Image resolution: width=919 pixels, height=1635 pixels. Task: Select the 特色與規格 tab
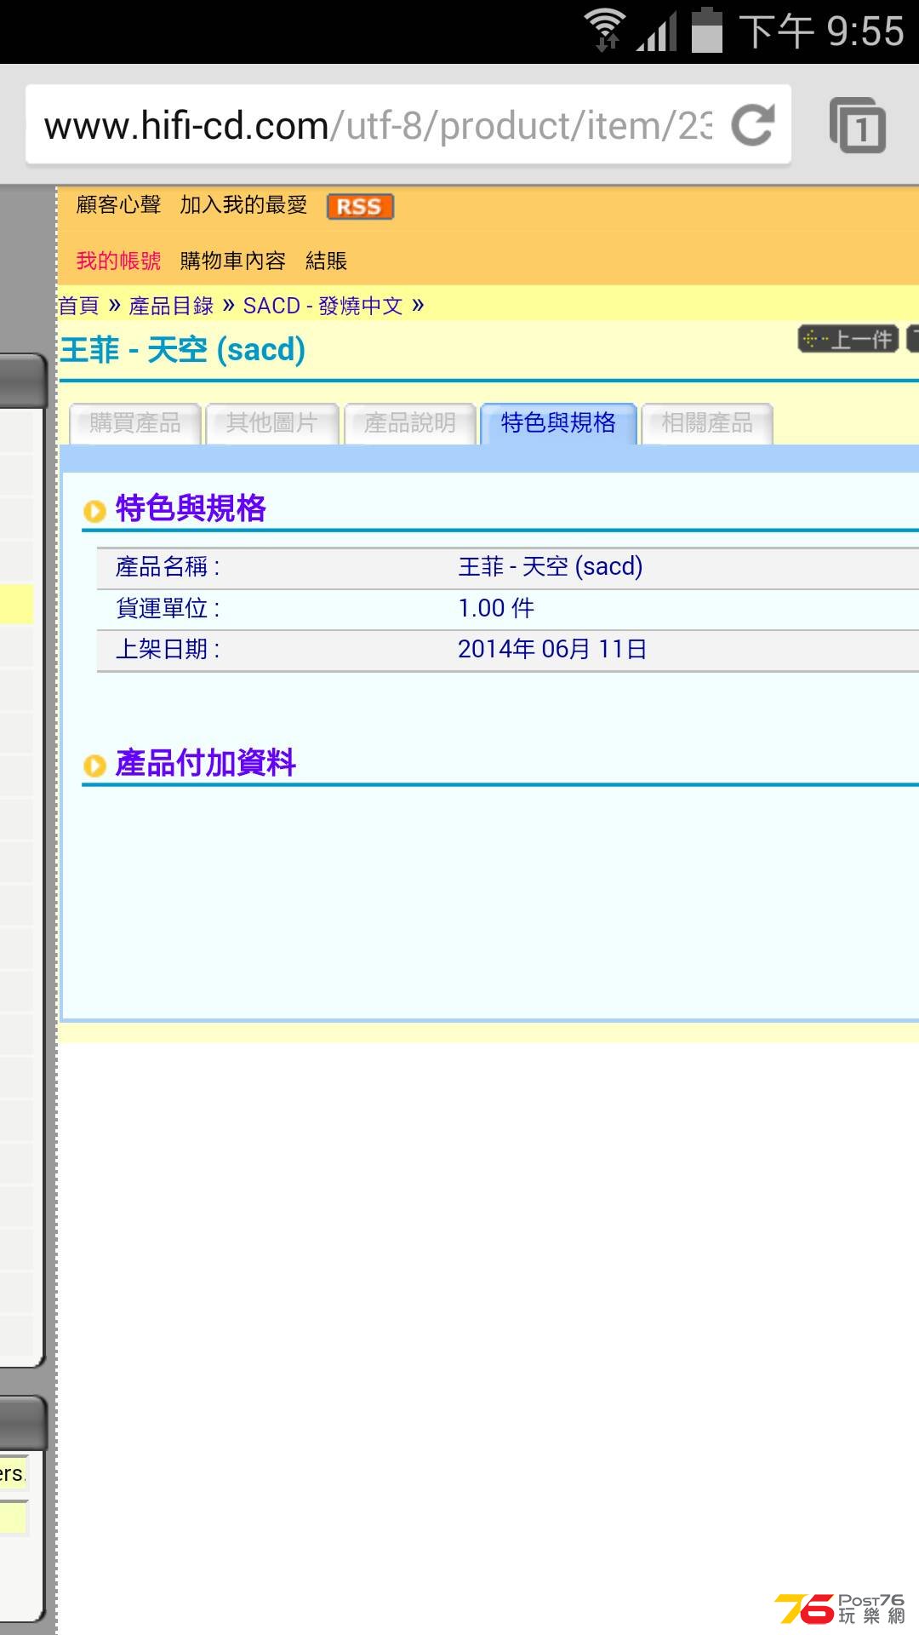point(558,423)
